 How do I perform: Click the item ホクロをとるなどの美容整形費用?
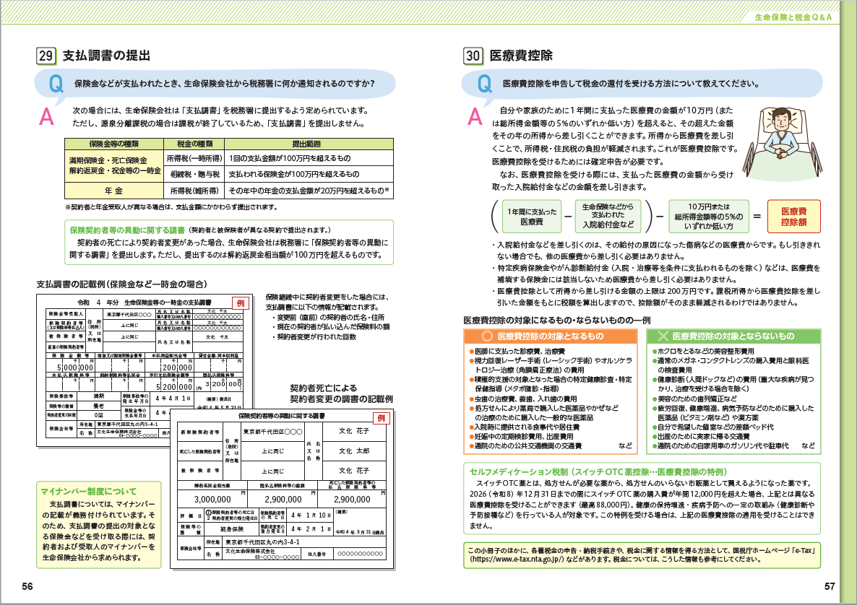(x=703, y=352)
